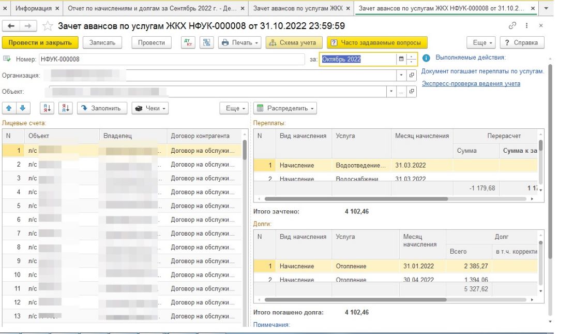Move selected row down with blue arrow
Viewport: 574px width, 334px height.
point(23,108)
